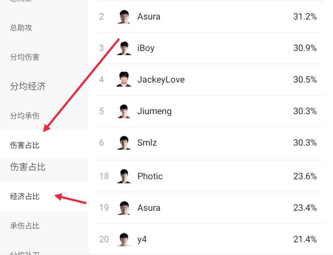
Task: Click Smlz's player avatar
Action: point(124,143)
